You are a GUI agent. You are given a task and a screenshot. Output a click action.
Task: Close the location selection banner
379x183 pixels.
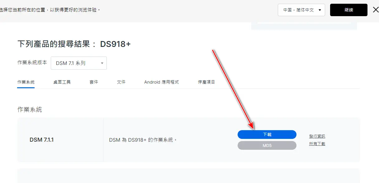[x=376, y=10]
